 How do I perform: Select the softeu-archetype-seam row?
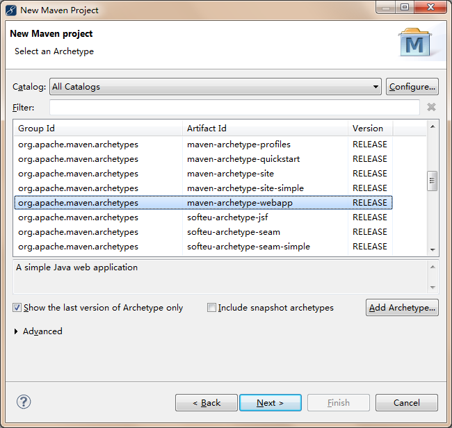point(203,232)
